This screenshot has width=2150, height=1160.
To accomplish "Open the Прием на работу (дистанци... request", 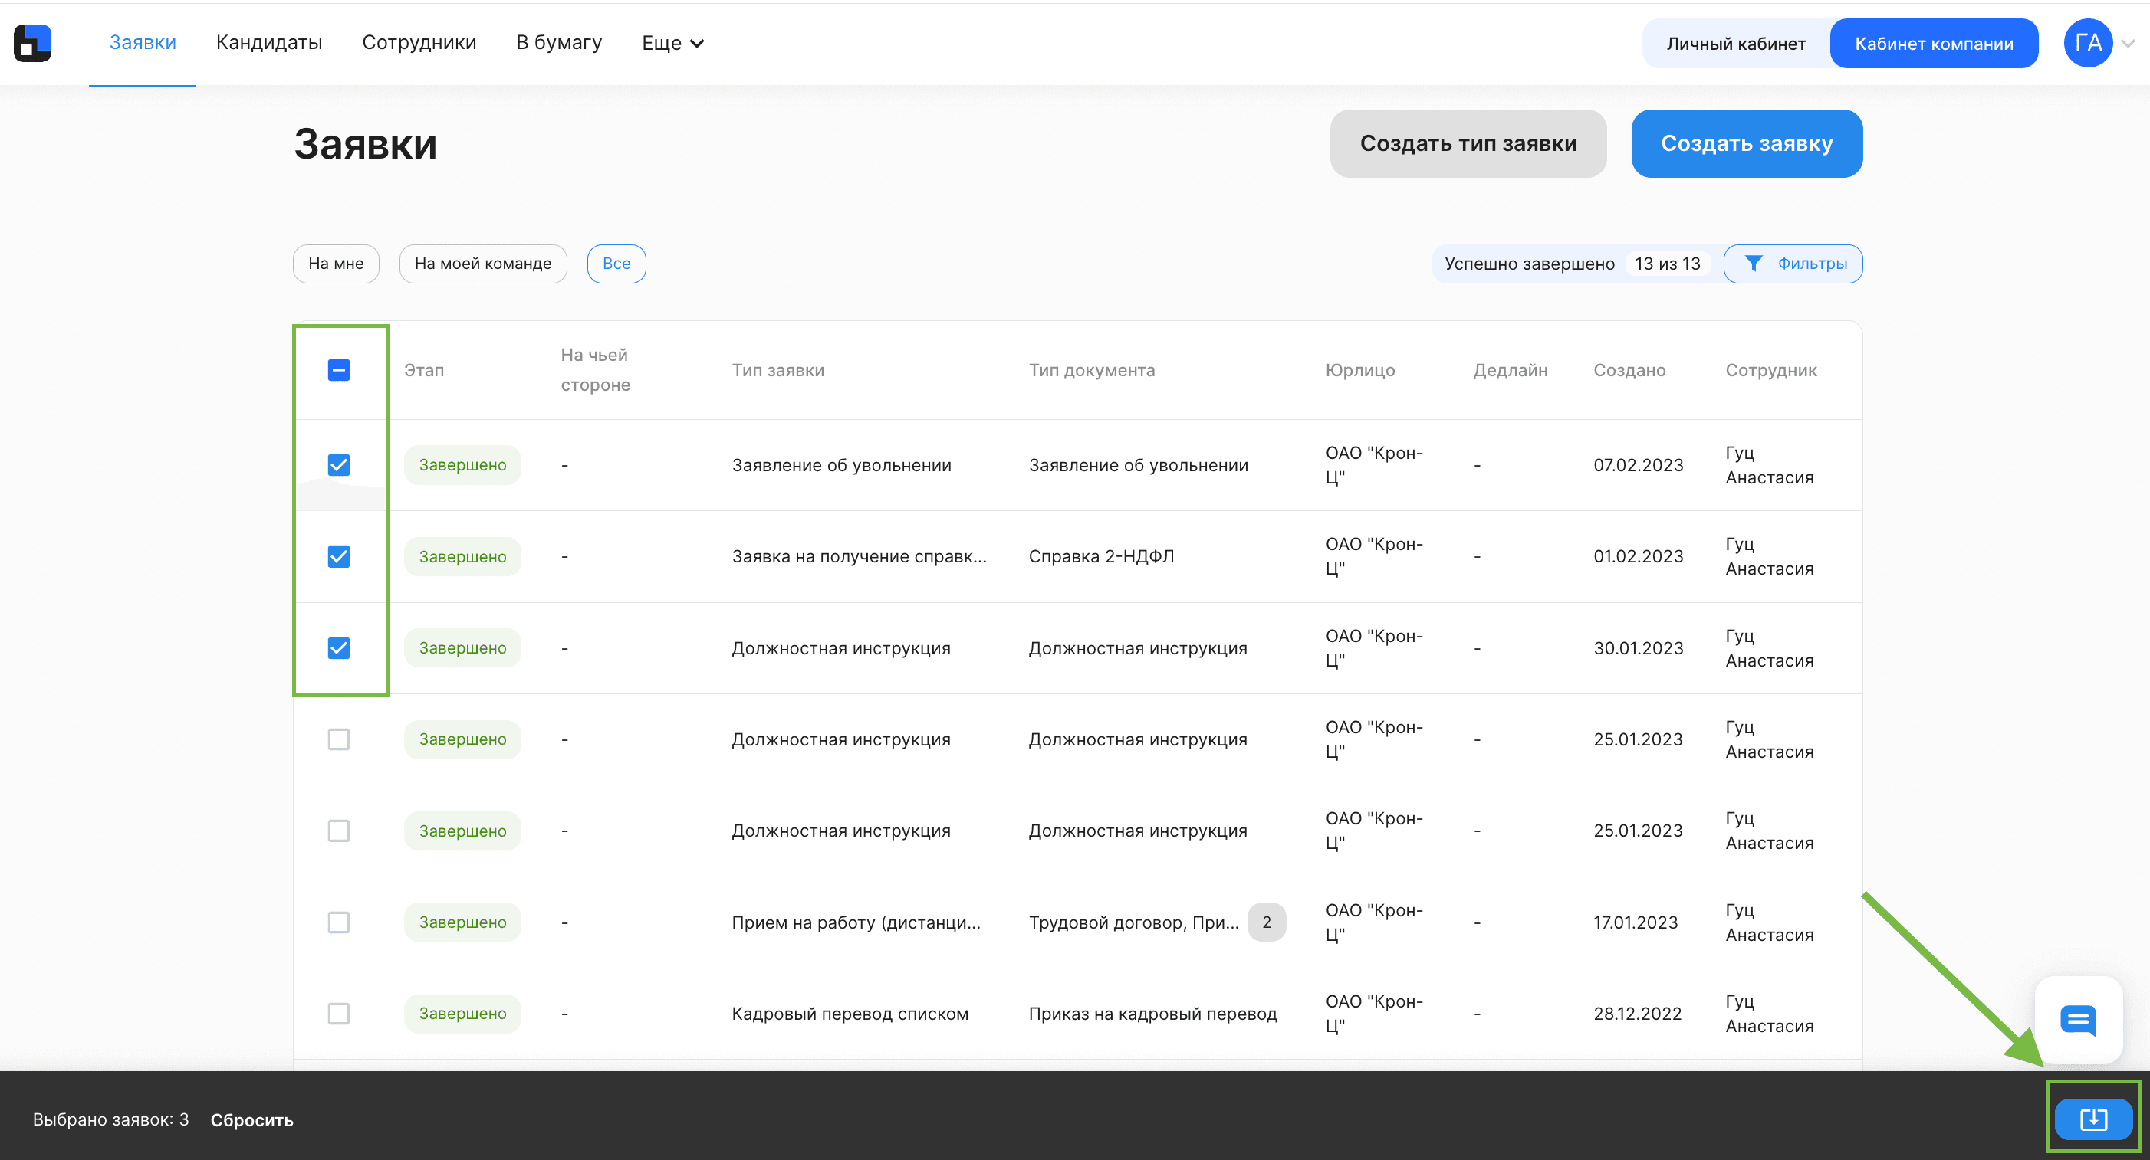I will coord(856,922).
